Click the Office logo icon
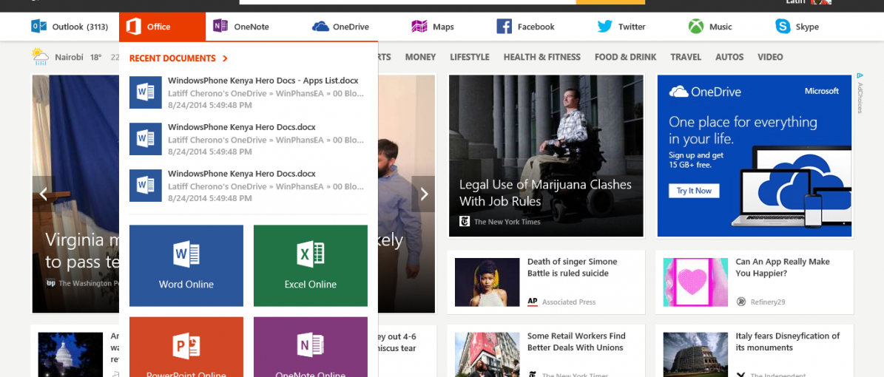This screenshot has width=884, height=377. pos(134,27)
